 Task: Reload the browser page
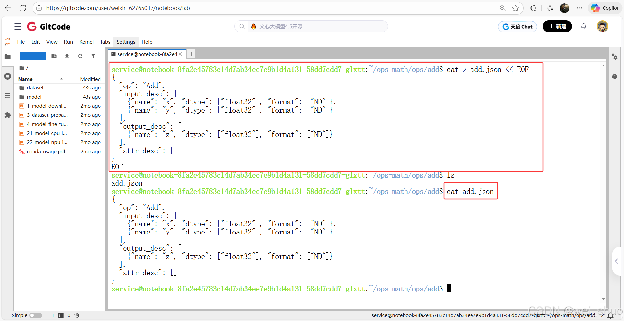(x=23, y=8)
